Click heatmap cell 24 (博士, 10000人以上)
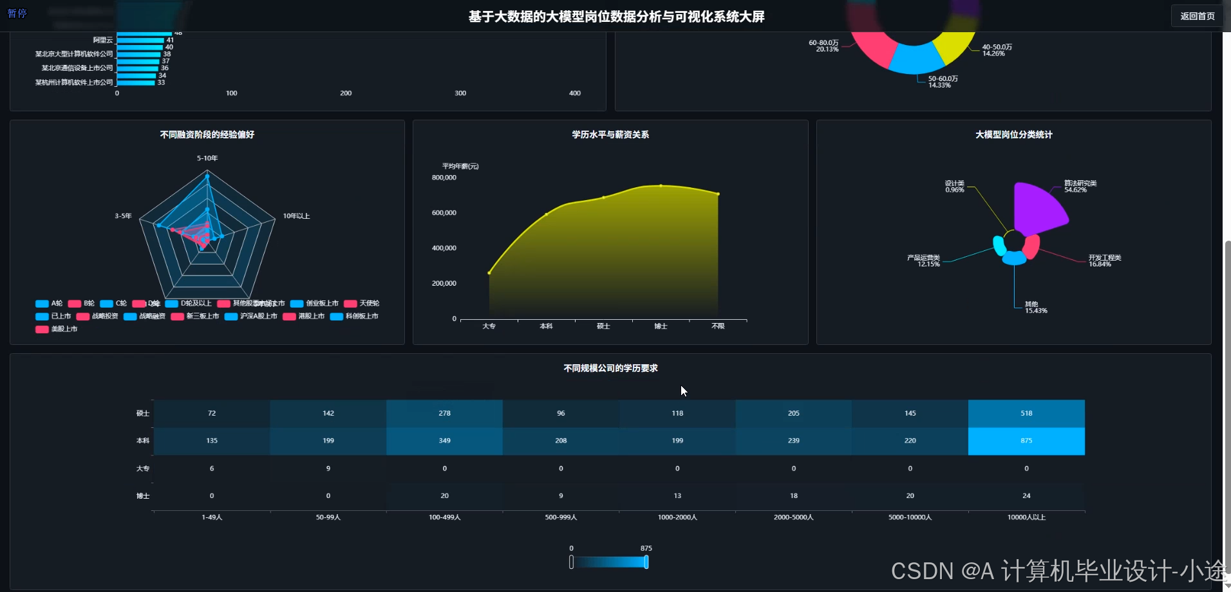Viewport: 1231px width, 592px height. tap(1026, 496)
